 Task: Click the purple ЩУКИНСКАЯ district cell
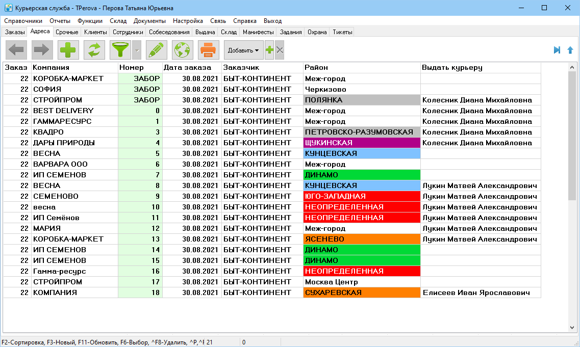[362, 143]
